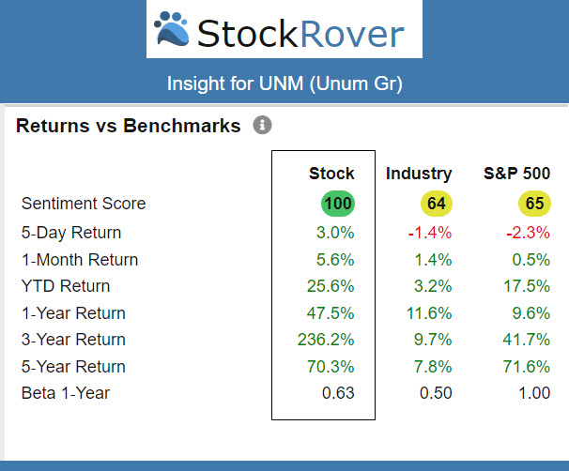This screenshot has width=569, height=471.
Task: Click the Stock column header
Action: (331, 174)
